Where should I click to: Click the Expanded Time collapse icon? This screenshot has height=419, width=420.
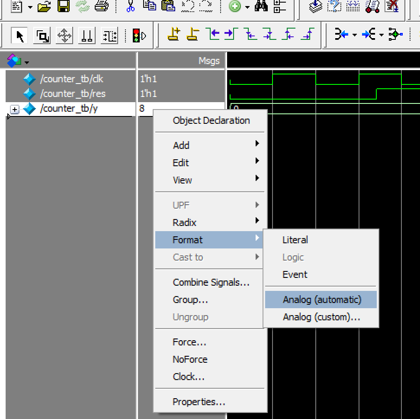pos(342,34)
